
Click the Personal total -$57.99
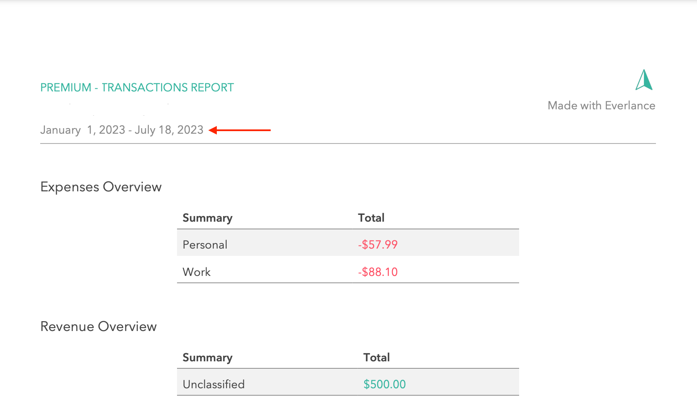(378, 244)
